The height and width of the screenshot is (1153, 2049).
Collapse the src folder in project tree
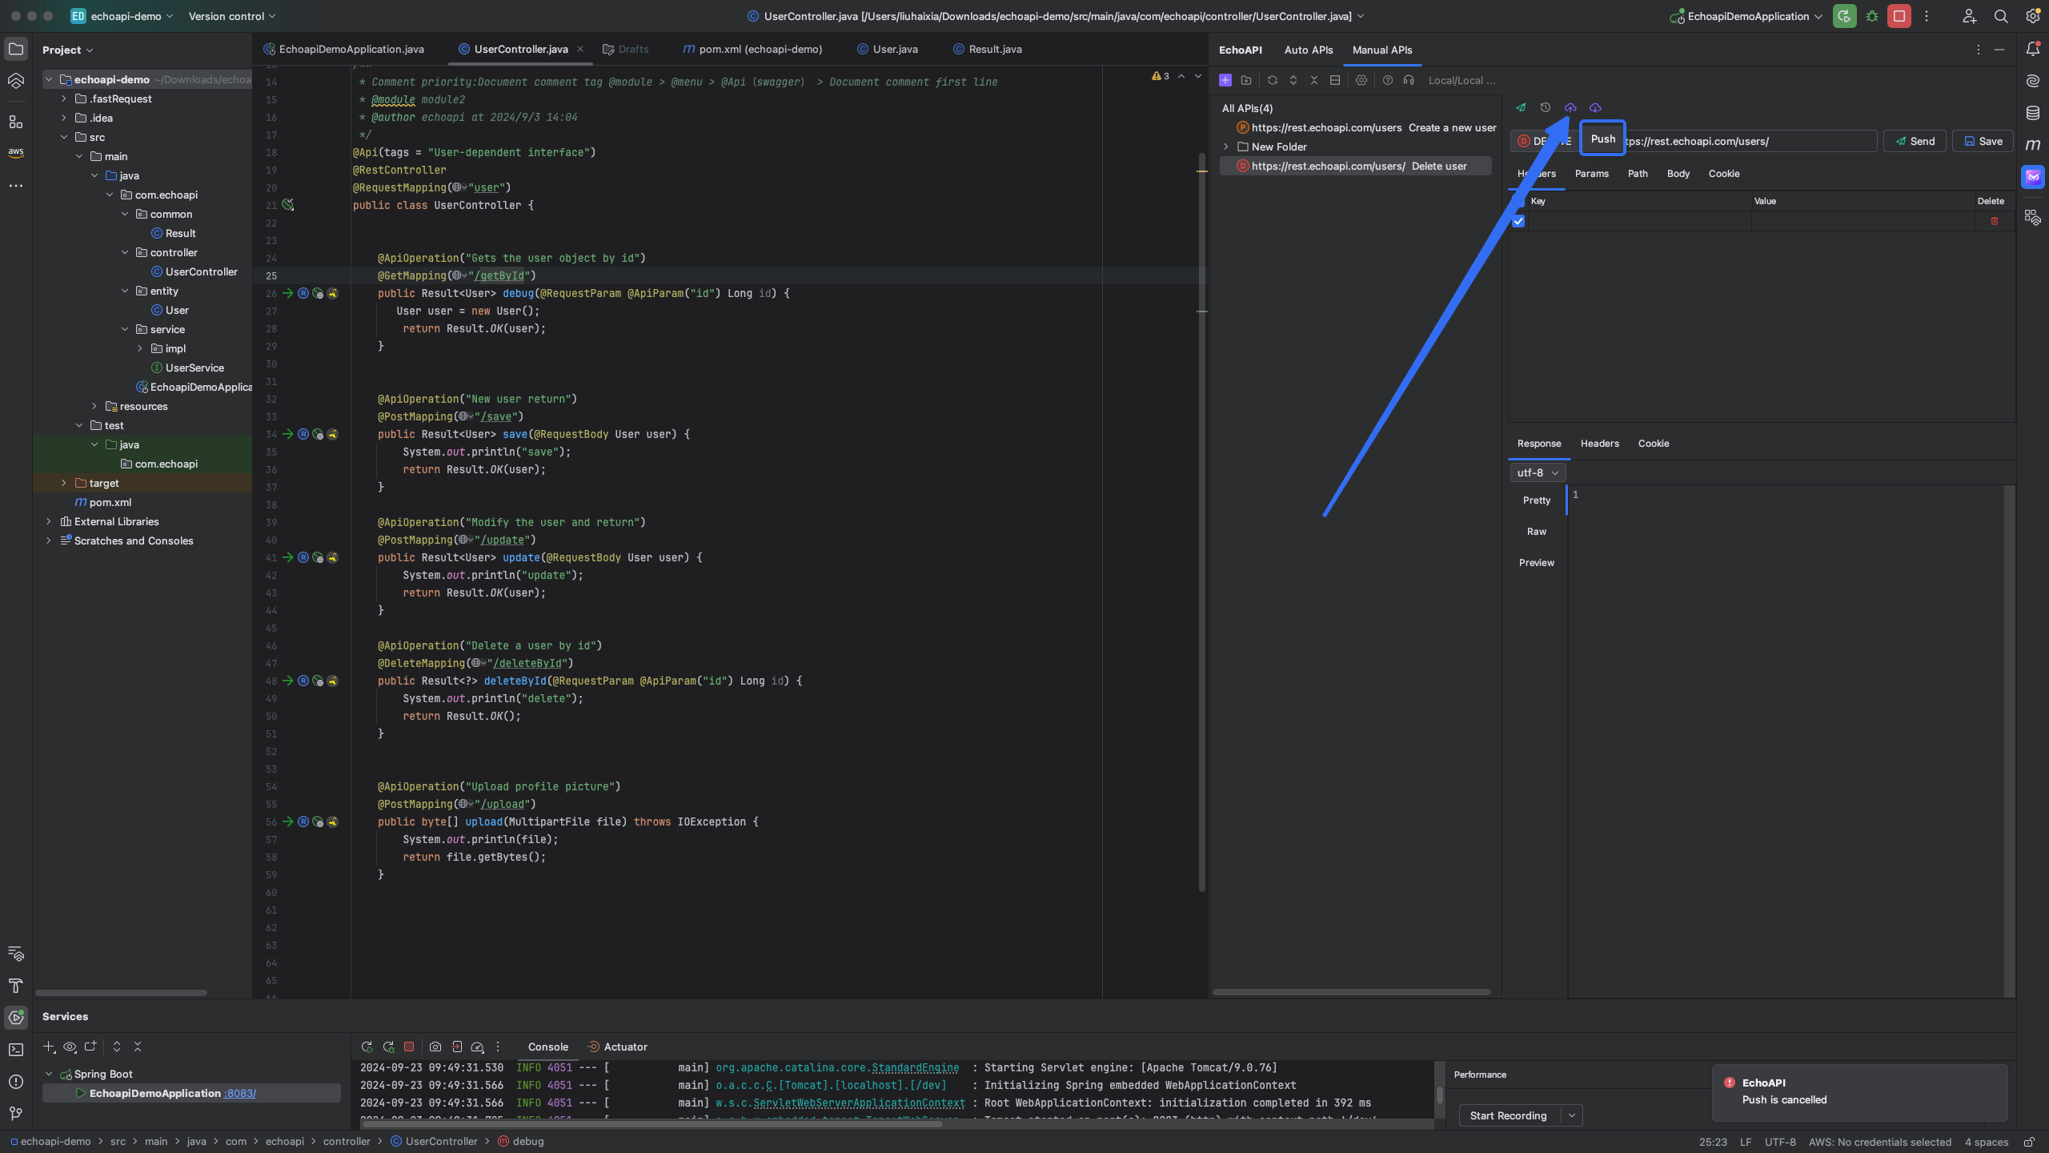pos(64,137)
